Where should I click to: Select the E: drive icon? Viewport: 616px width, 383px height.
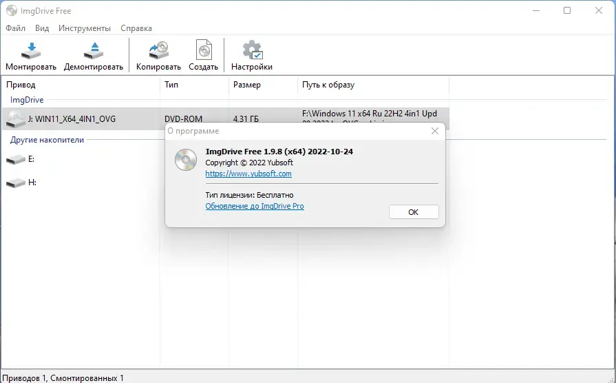16,159
